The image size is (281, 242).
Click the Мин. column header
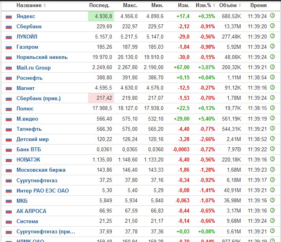pos(157,5)
